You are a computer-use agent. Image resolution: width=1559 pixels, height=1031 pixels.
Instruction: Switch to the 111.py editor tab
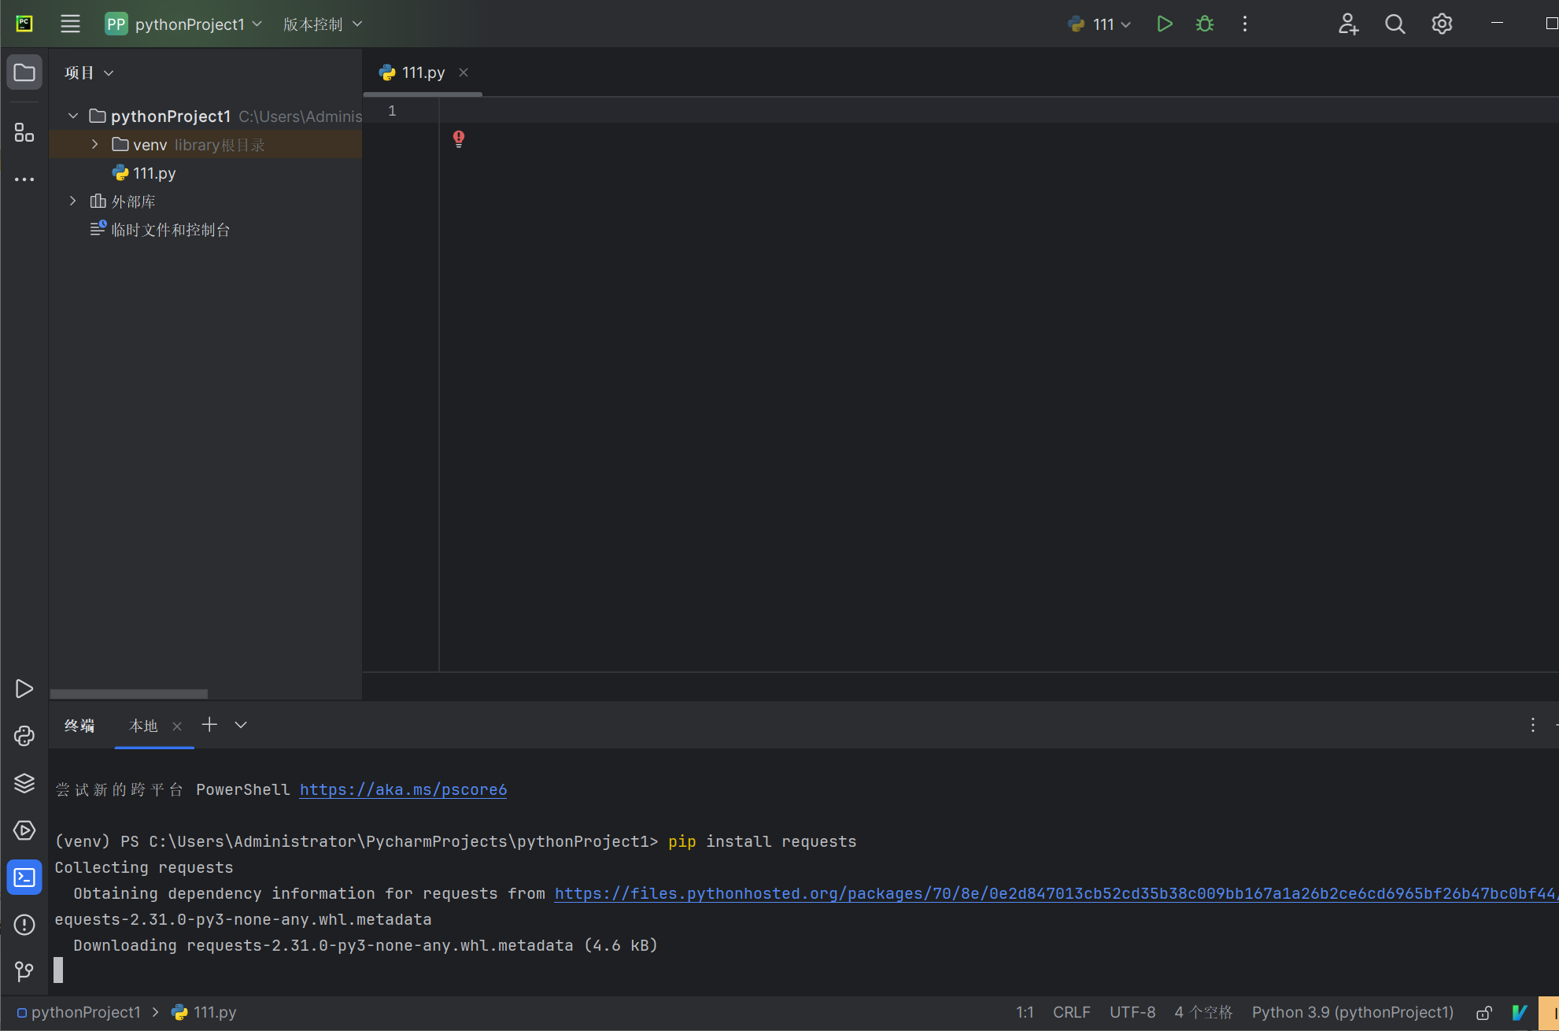tap(423, 73)
